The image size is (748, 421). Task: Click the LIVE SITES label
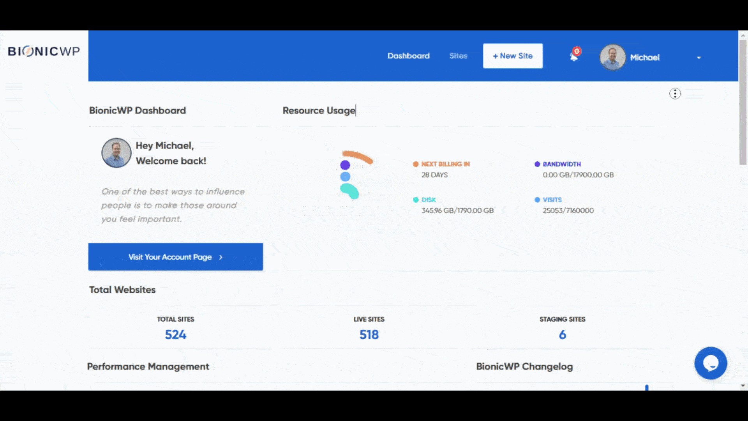(369, 319)
